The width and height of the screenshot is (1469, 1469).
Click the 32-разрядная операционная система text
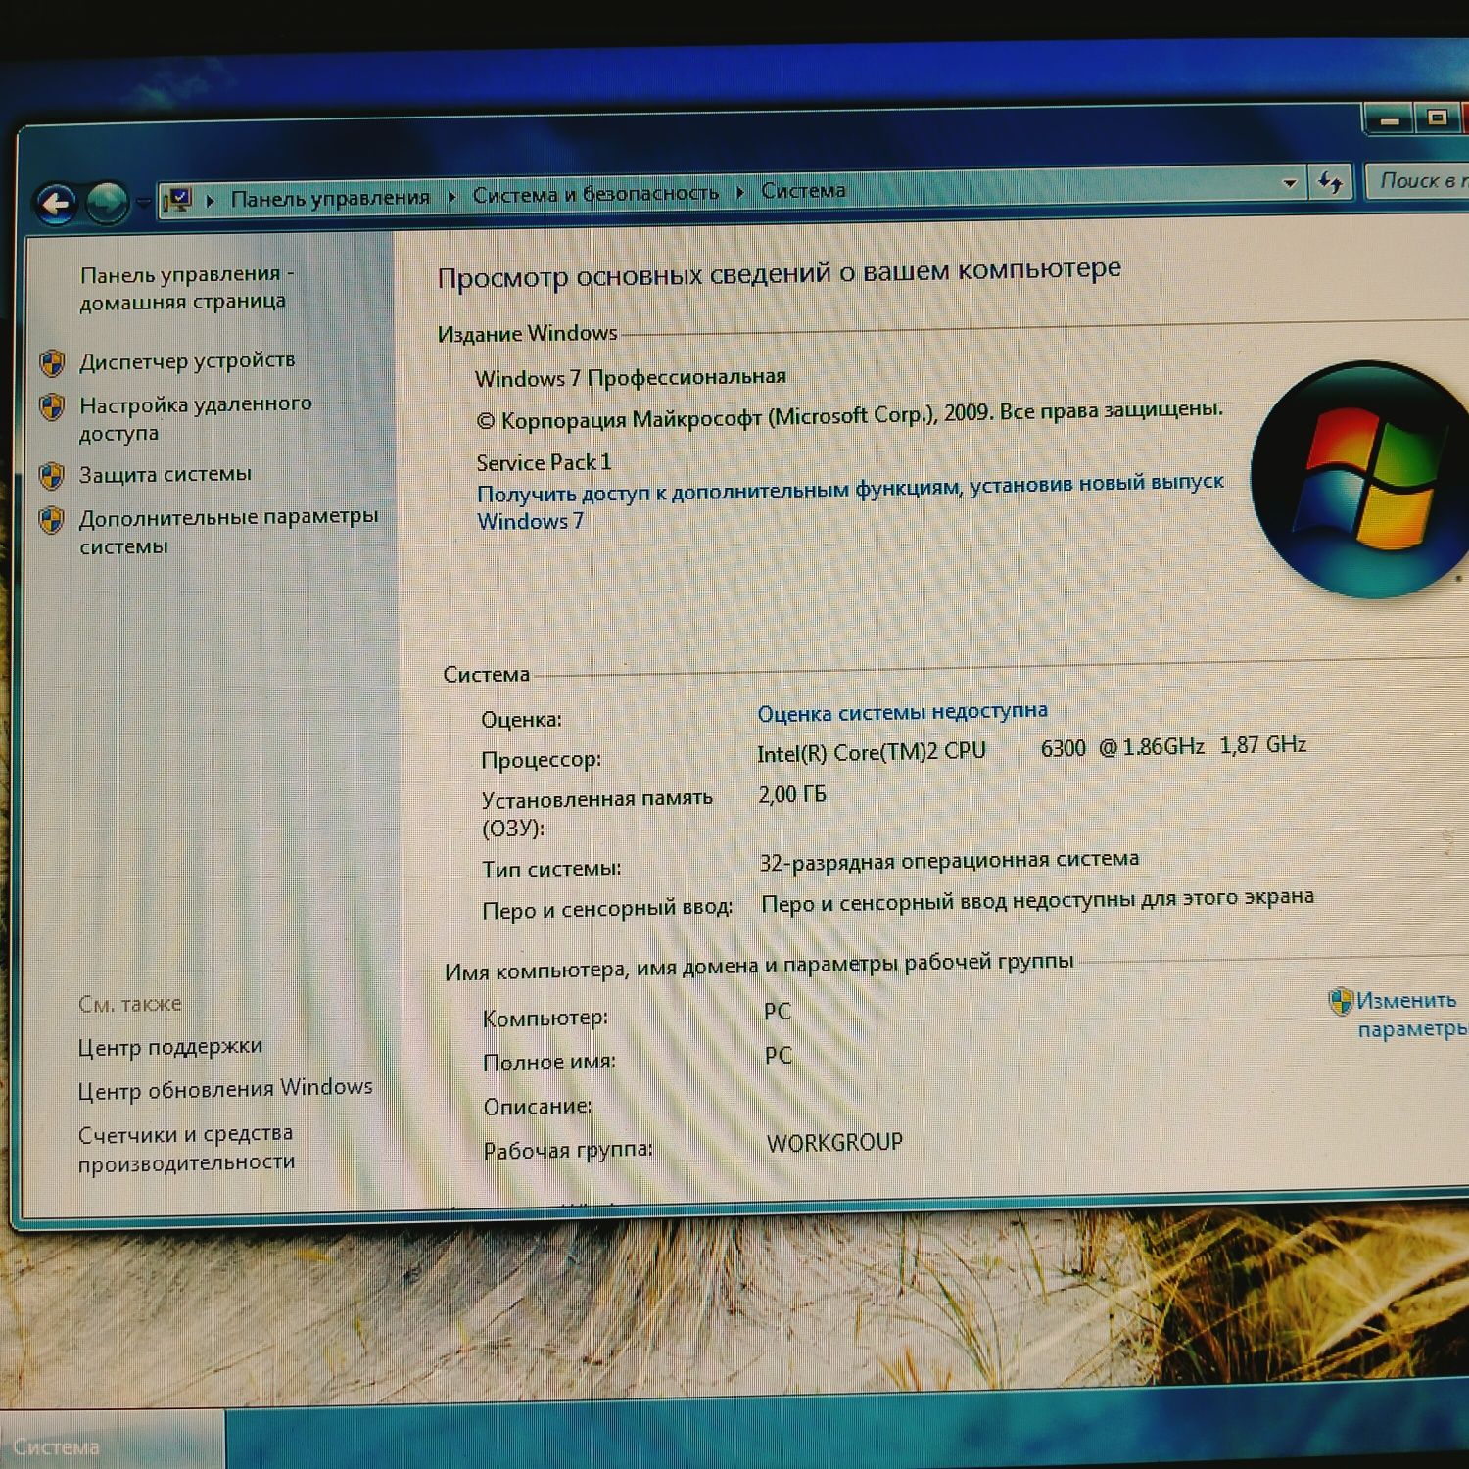[x=949, y=861]
